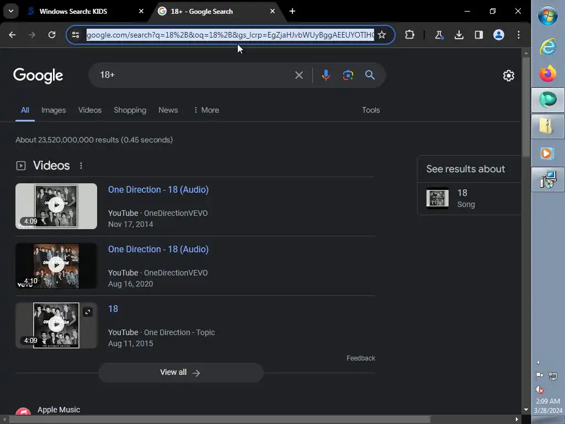Play the Aug 11, 2015 video thumbnail
The height and width of the screenshot is (424, 565).
point(56,325)
